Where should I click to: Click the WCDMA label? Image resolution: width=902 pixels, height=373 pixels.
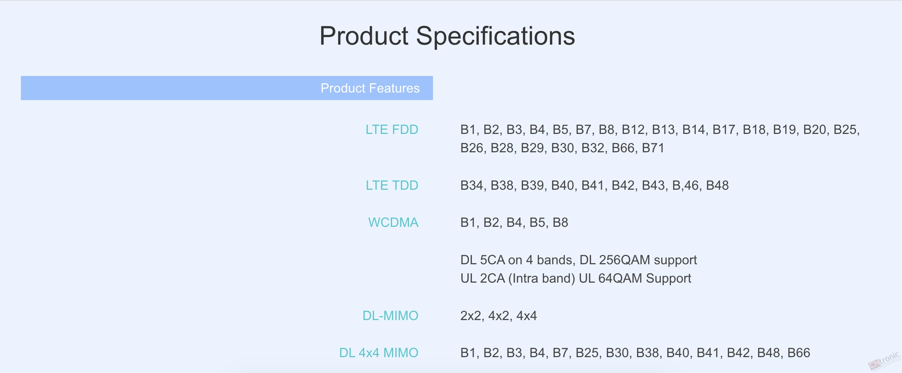[393, 223]
